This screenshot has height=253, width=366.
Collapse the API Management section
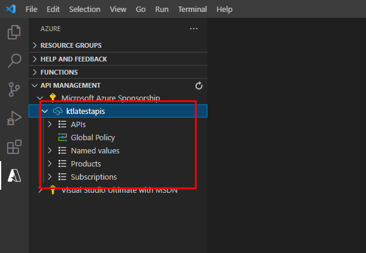click(x=70, y=85)
